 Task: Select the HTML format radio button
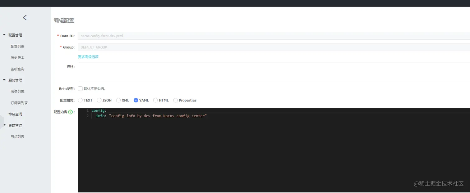point(155,100)
